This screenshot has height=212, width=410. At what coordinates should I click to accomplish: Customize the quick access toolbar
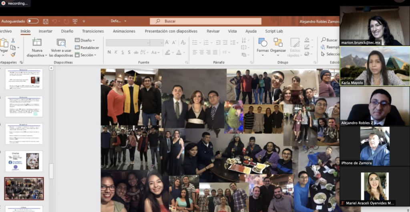click(84, 22)
